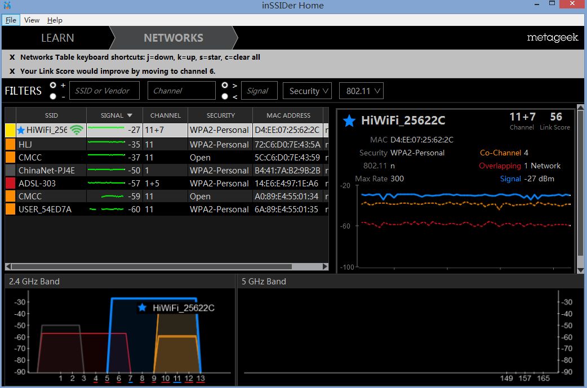587x388 pixels.
Task: Click the Co-Channel label in details
Action: coord(500,153)
